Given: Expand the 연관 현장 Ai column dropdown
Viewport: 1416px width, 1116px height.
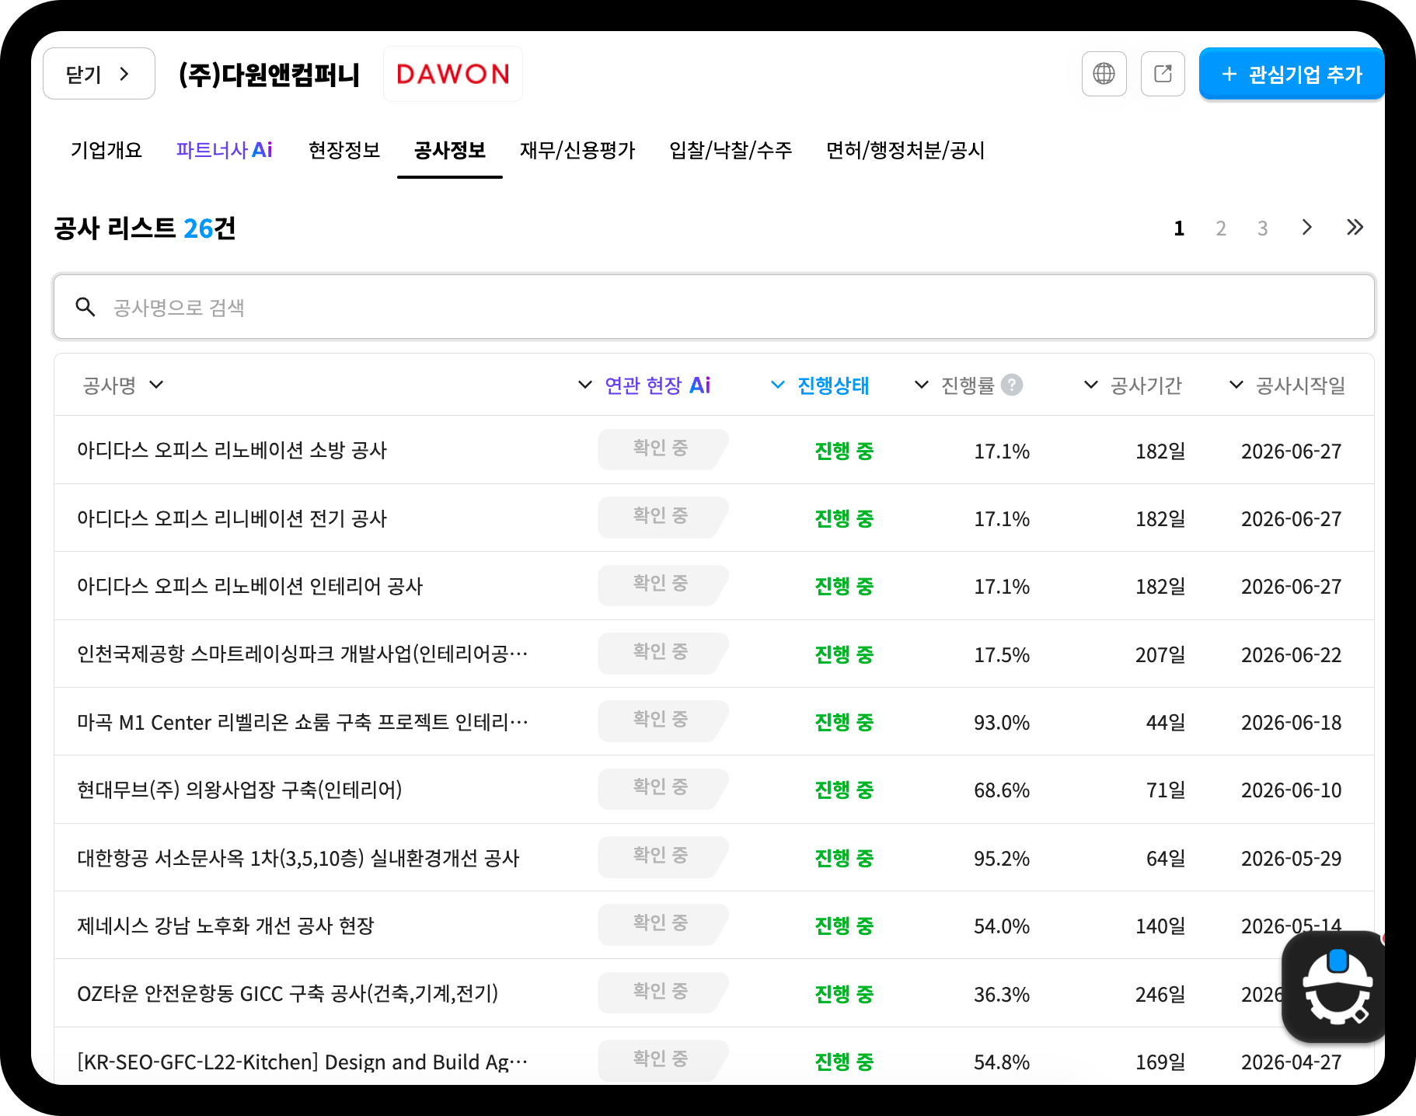Looking at the screenshot, I should click(x=585, y=385).
